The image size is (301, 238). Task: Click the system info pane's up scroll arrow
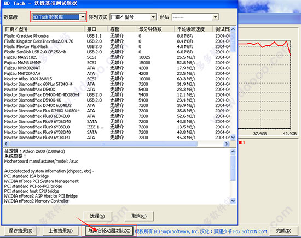click(233, 152)
